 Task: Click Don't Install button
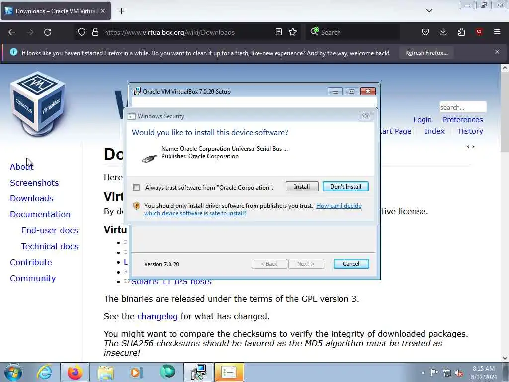click(345, 187)
